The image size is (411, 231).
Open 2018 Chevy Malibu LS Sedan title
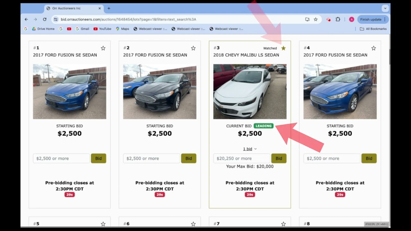tap(246, 55)
